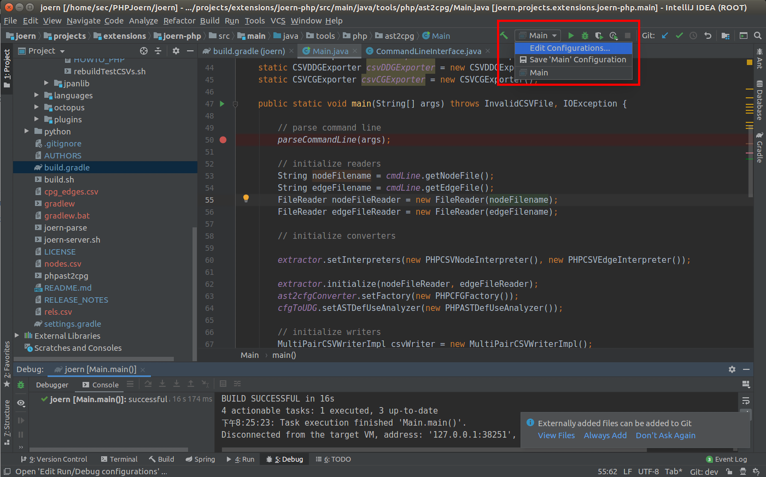Click the Resume Program icon in Debug panel
Image resolution: width=766 pixels, height=477 pixels.
[x=21, y=420]
